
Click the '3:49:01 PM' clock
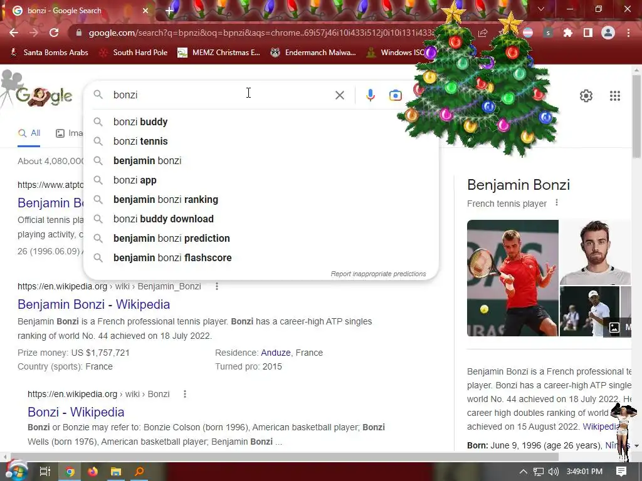pyautogui.click(x=584, y=472)
